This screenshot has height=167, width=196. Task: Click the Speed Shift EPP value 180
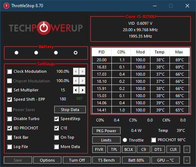click(63, 99)
